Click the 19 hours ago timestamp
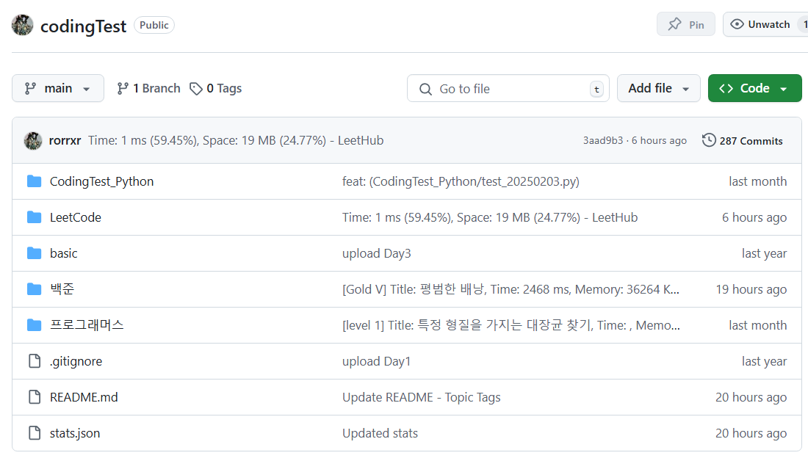Viewport: 808px width, 461px height. point(751,289)
